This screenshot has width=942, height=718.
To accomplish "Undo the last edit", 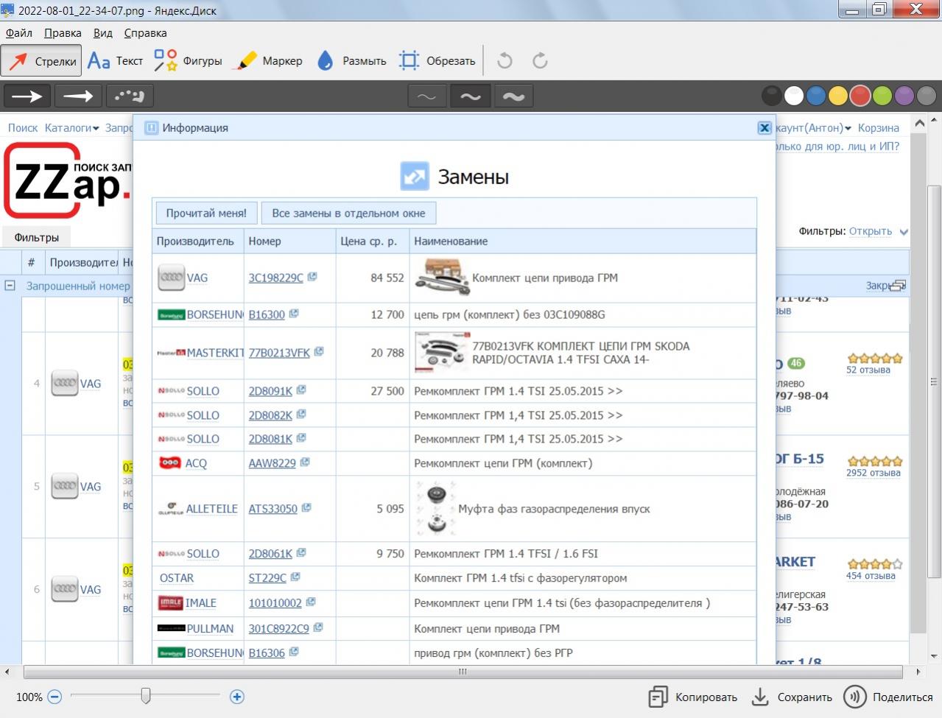I will coord(505,61).
